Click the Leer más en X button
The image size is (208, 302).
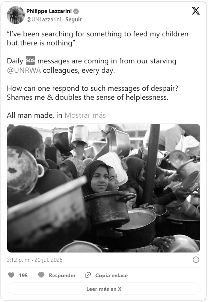pyautogui.click(x=104, y=289)
